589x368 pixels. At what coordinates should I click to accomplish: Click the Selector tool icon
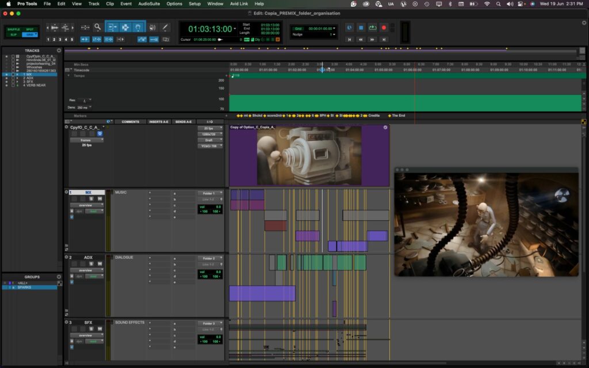125,27
